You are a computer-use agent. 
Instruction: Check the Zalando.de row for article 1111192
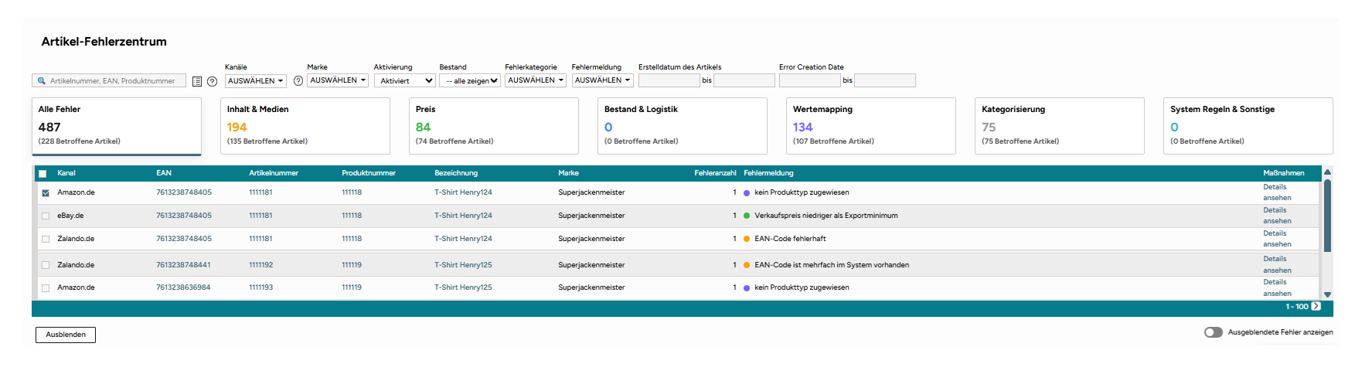click(x=46, y=265)
